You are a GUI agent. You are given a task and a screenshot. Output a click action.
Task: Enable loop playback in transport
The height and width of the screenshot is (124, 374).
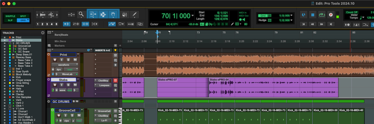point(321,15)
